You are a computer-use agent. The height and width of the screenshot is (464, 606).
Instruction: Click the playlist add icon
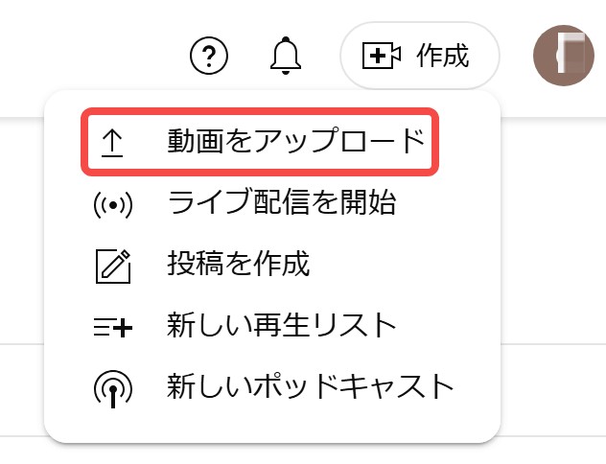[113, 326]
